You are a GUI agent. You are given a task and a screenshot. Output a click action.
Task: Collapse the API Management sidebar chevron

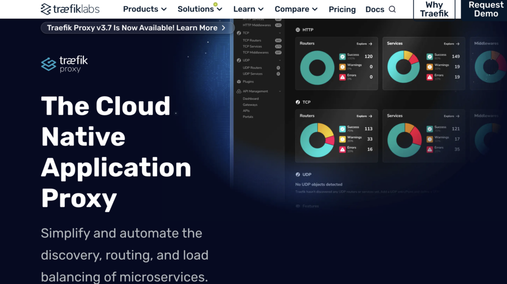click(x=280, y=92)
